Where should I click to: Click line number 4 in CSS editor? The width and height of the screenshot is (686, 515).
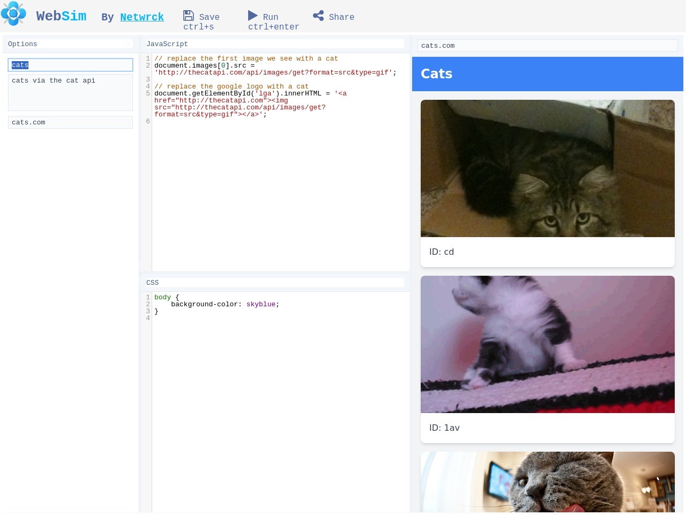(148, 318)
